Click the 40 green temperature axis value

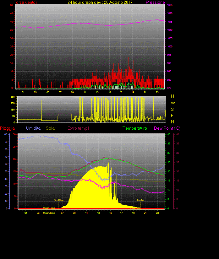[169, 134]
